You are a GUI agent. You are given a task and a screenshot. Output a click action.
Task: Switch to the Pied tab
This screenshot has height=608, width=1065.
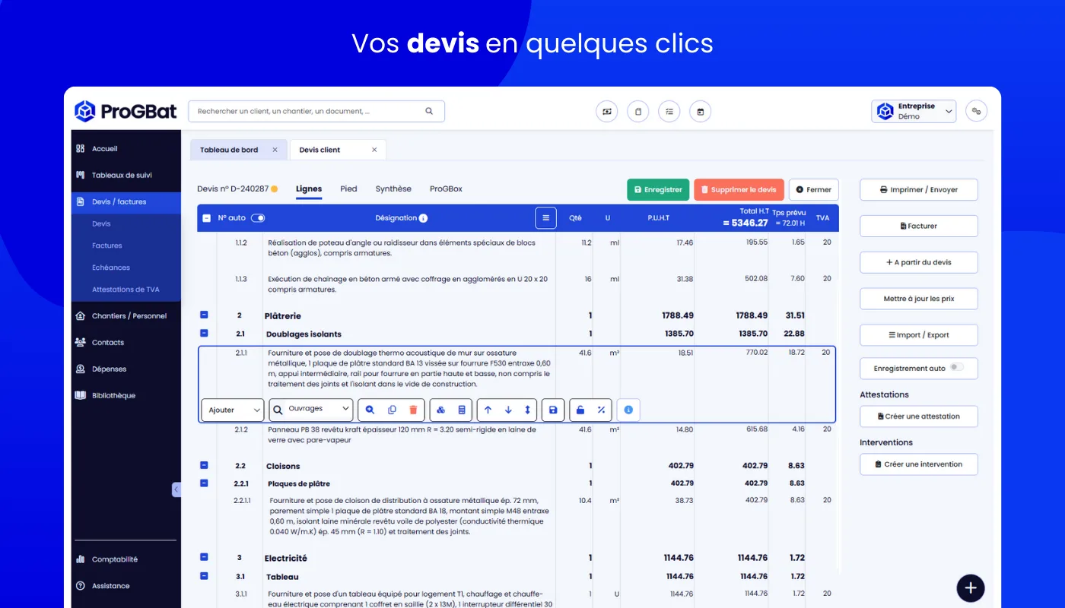(x=348, y=188)
